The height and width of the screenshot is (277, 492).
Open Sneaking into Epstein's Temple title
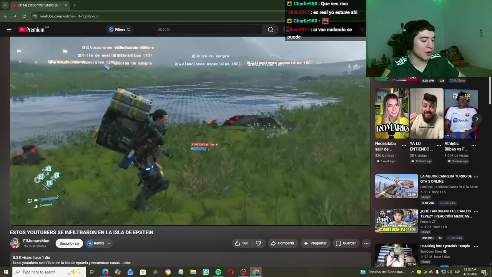pos(445,246)
